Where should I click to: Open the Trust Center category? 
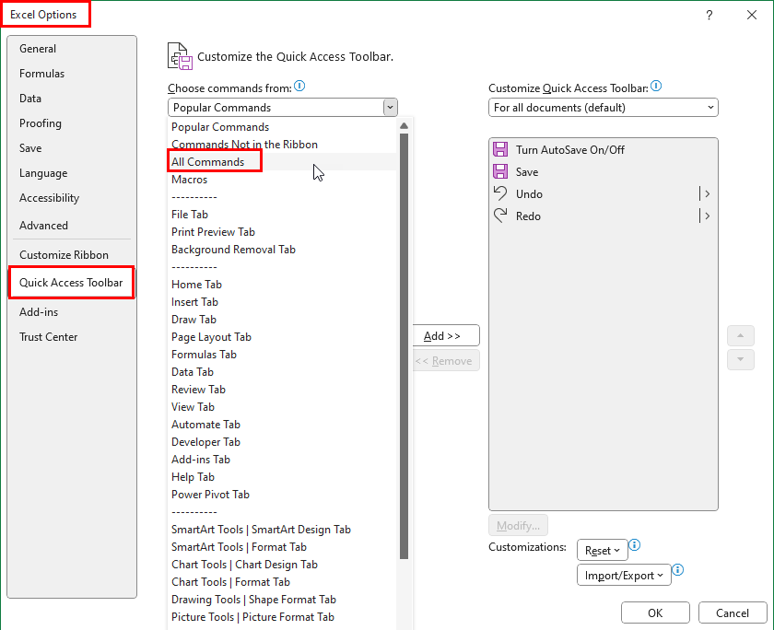(72, 337)
